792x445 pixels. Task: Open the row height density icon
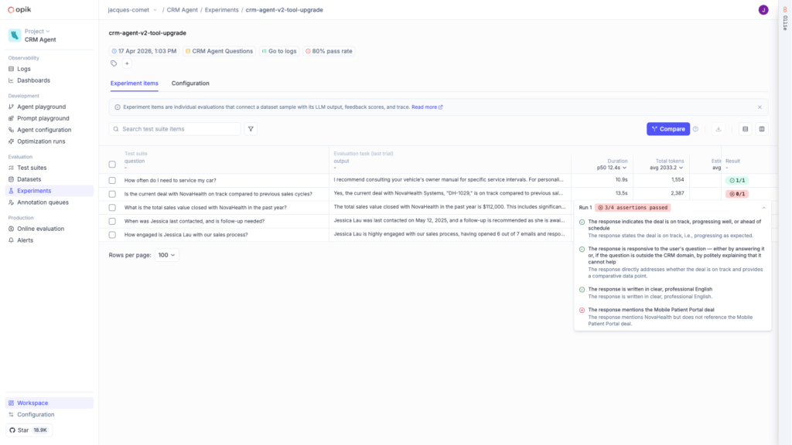click(745, 129)
